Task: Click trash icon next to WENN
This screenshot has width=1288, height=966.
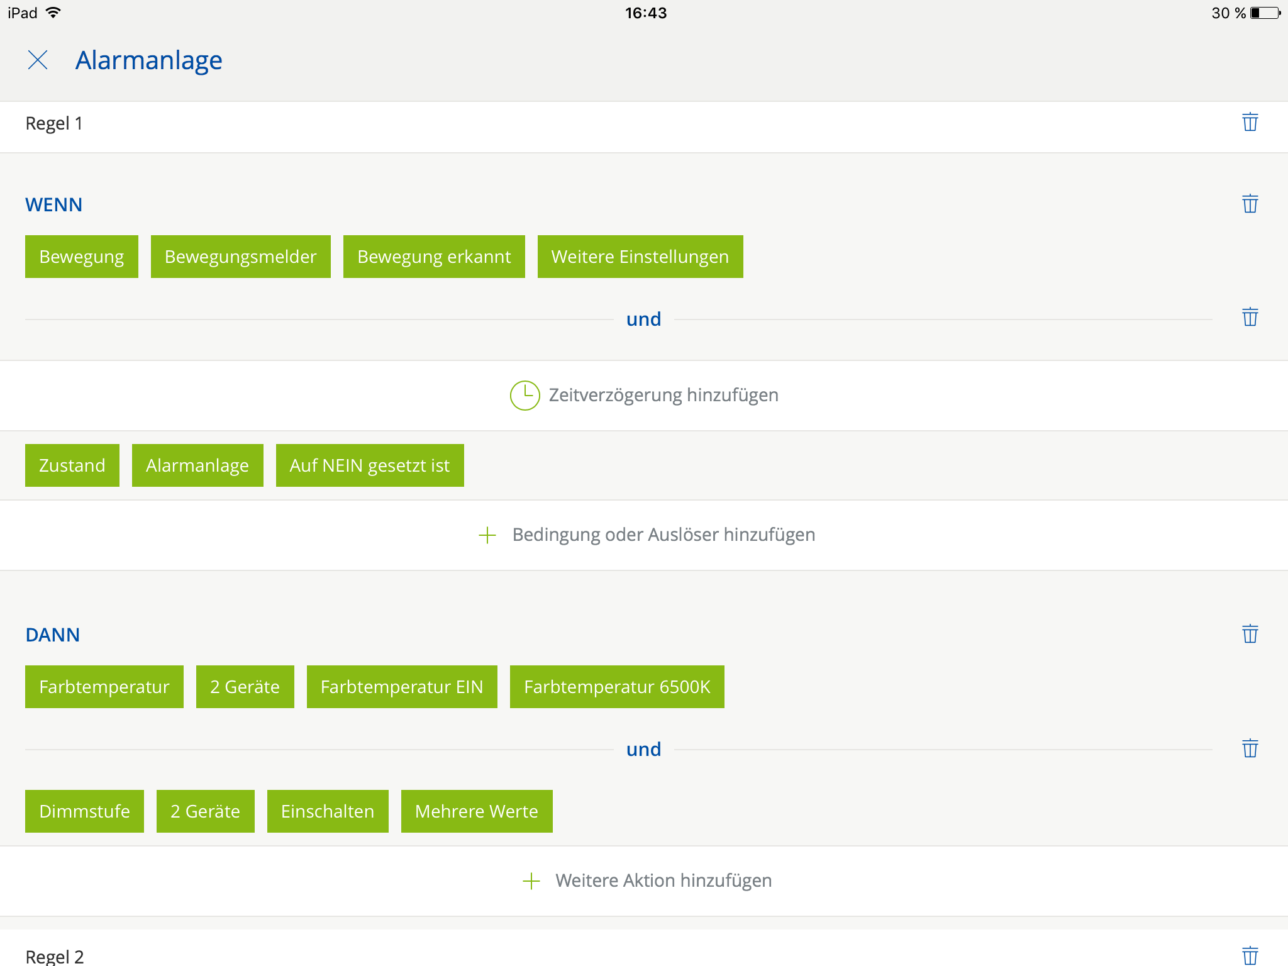Action: coord(1250,204)
